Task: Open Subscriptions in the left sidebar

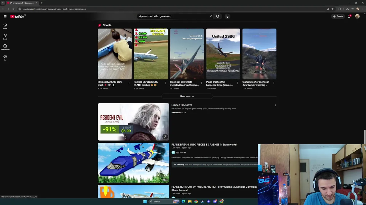Action: click(x=5, y=47)
